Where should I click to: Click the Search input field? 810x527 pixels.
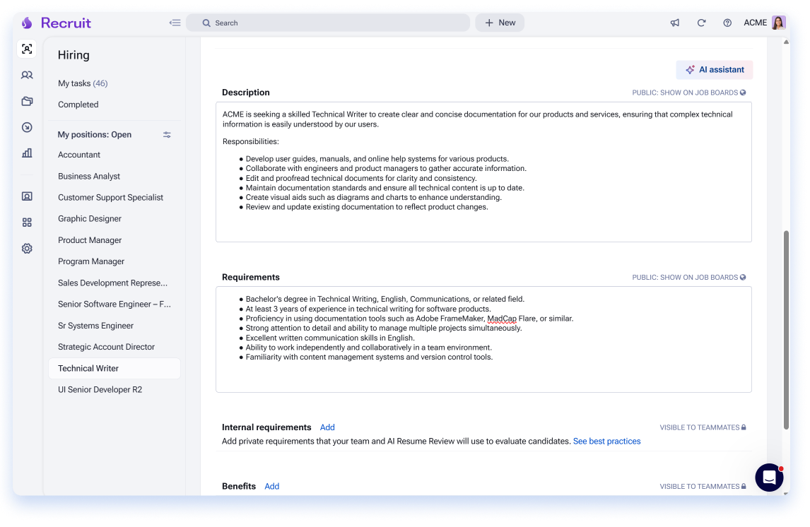coord(327,23)
